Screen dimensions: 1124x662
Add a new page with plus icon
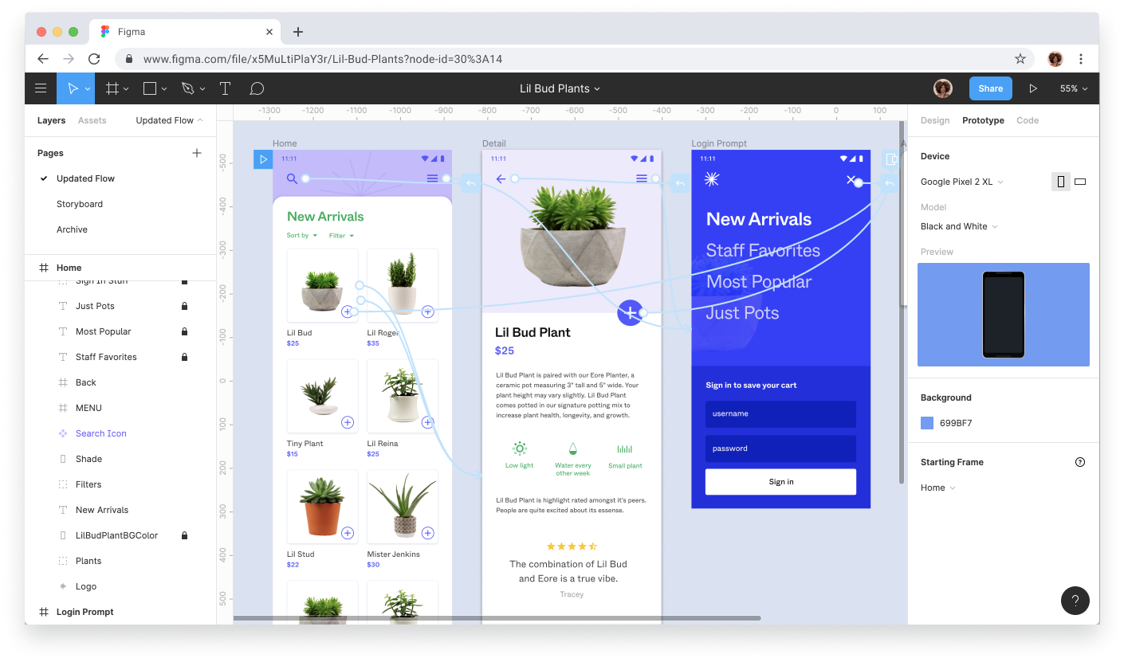coord(197,153)
